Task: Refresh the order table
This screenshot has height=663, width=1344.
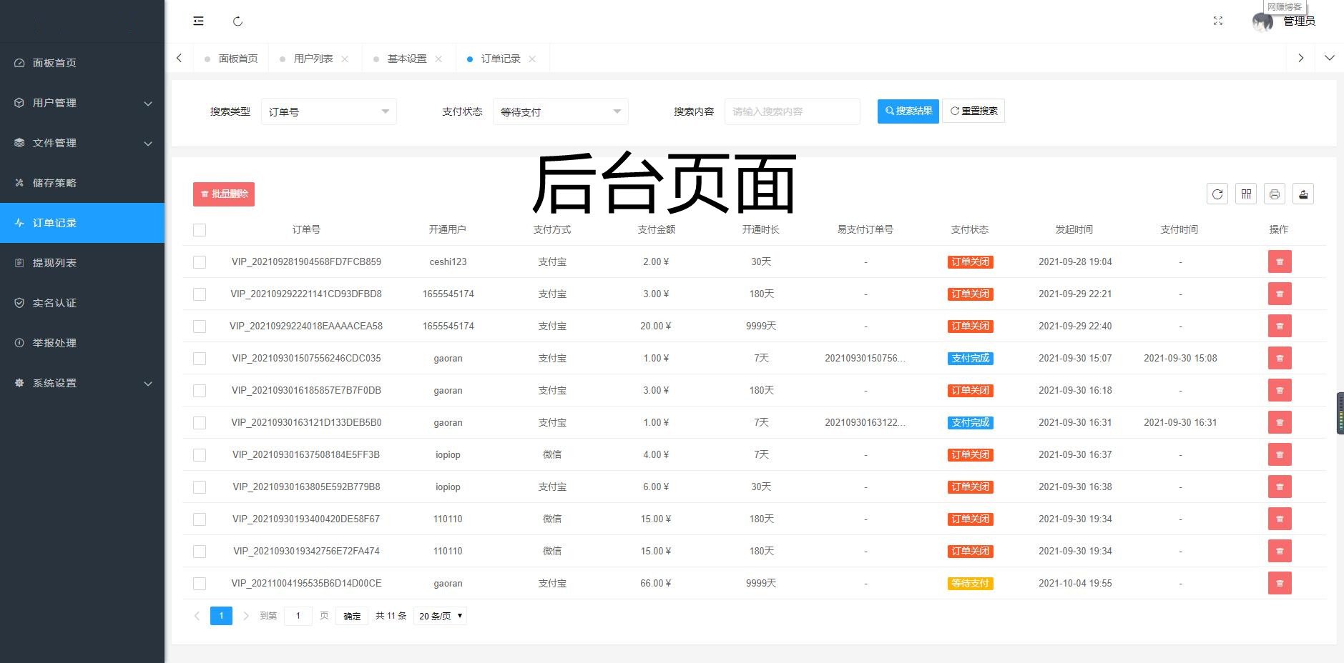Action: (1217, 194)
